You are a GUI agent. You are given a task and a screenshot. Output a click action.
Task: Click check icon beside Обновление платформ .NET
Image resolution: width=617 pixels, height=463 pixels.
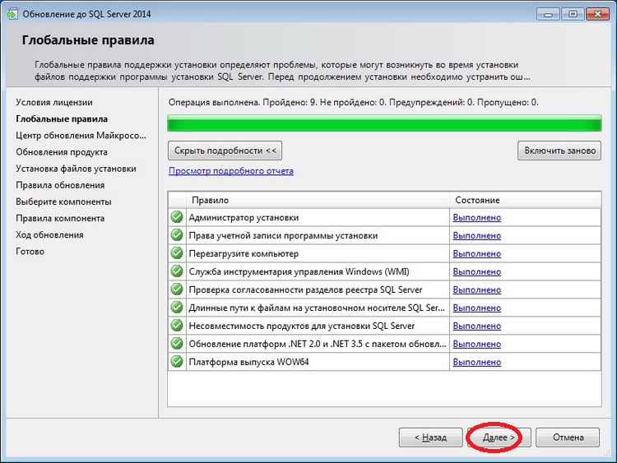pos(177,344)
